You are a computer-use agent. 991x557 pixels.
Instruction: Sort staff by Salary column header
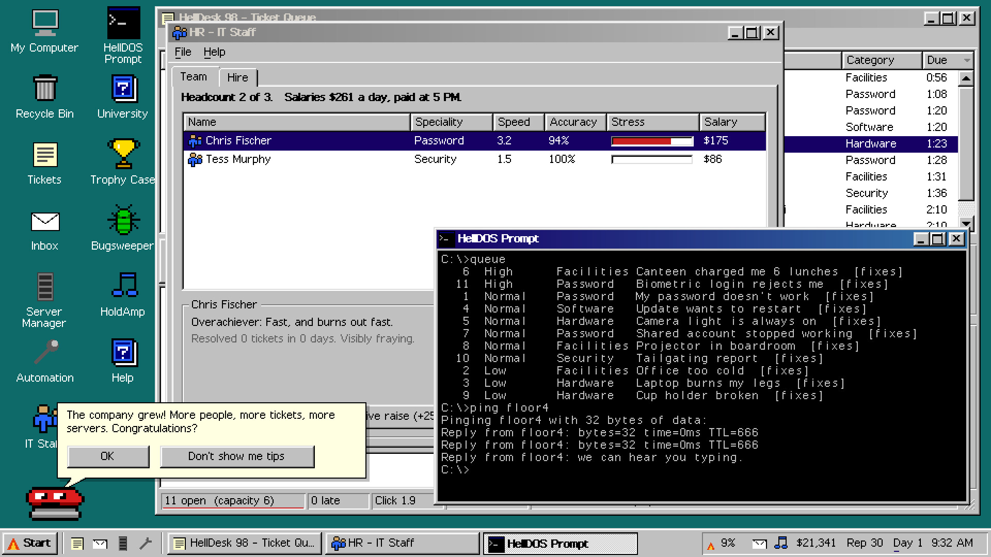732,122
